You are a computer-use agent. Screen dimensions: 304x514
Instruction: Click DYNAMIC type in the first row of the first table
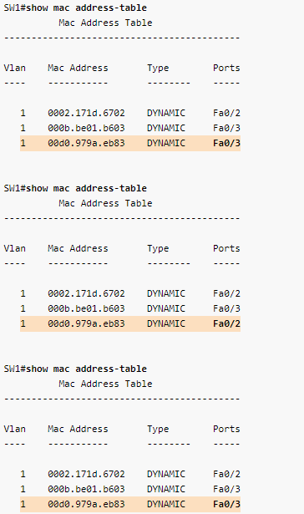(x=166, y=113)
